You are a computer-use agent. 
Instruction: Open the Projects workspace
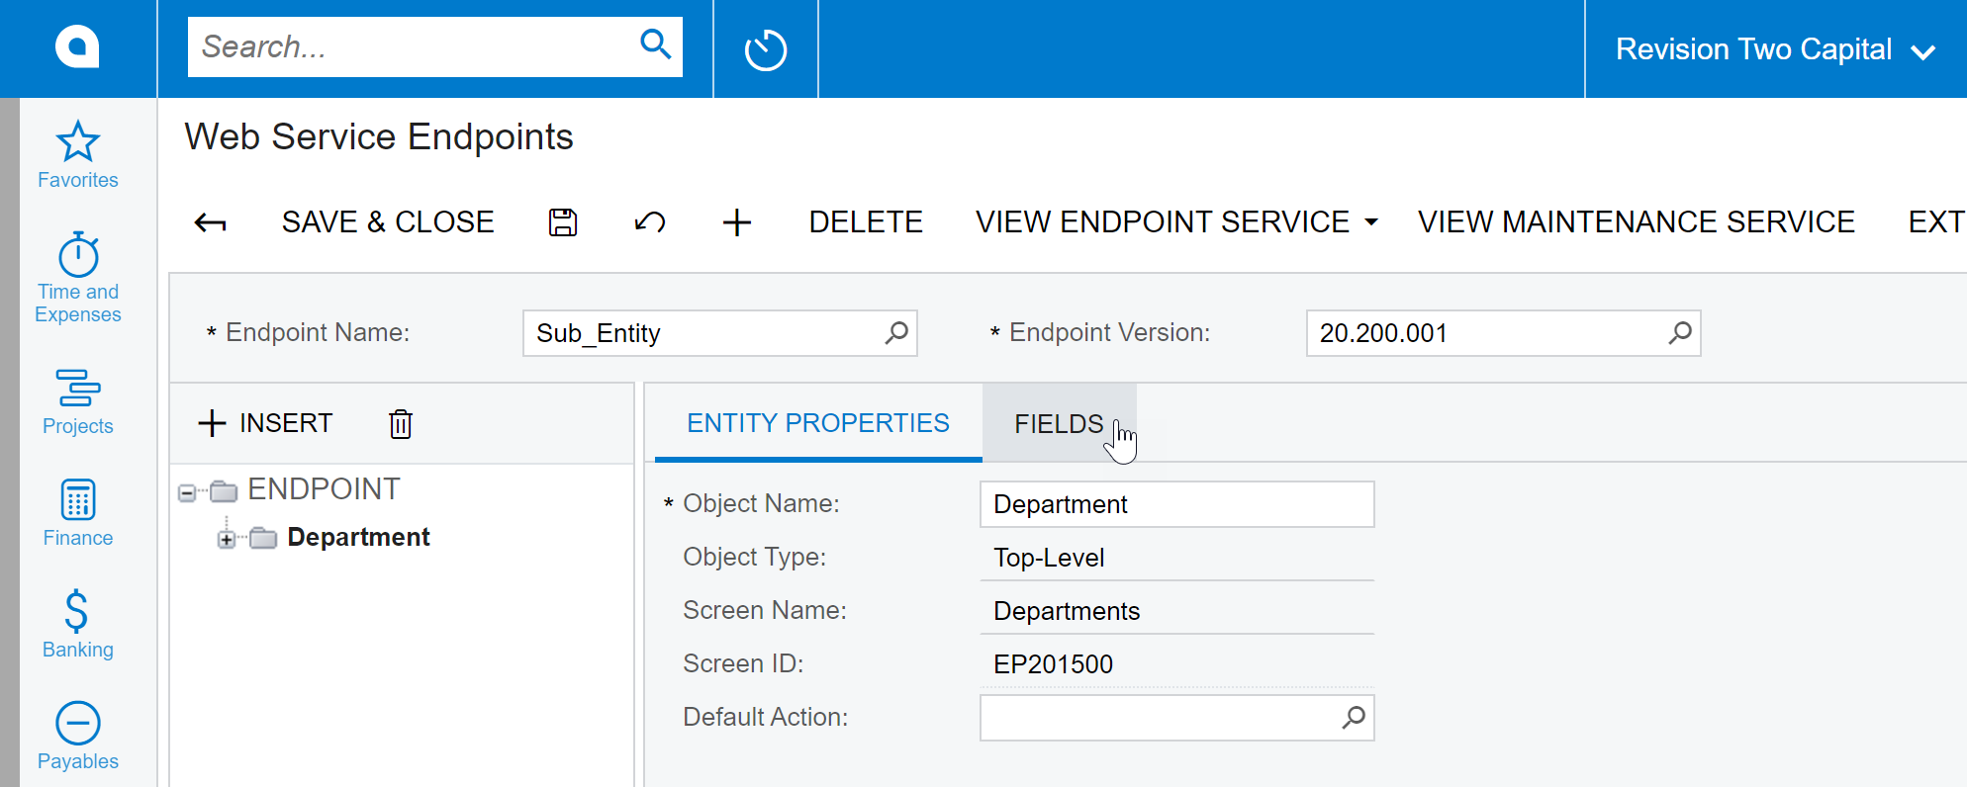tap(77, 400)
